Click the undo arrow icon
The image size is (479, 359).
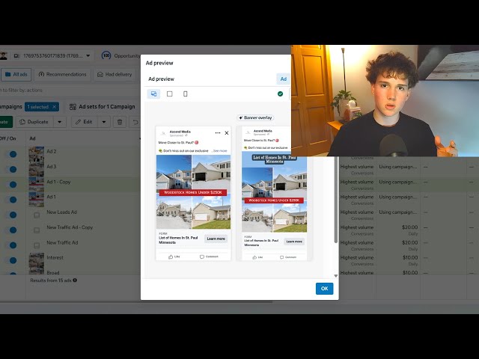click(135, 122)
